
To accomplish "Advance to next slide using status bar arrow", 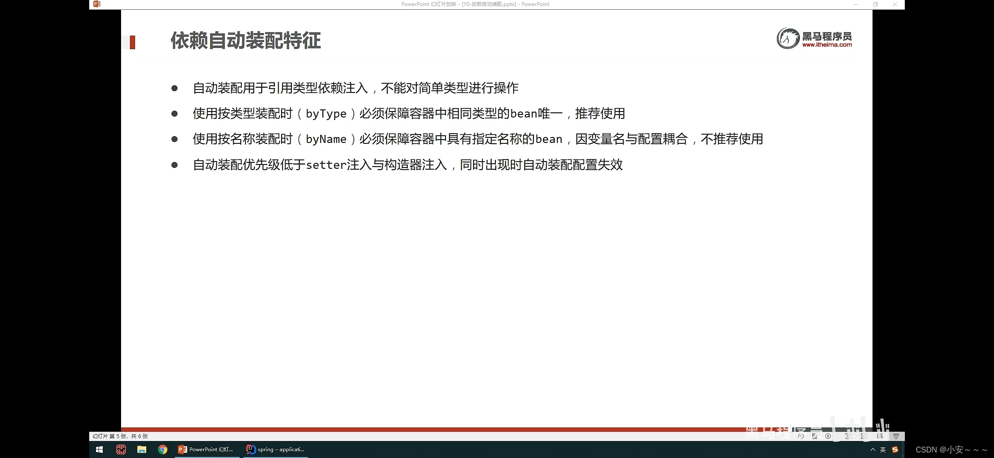I will [828, 436].
